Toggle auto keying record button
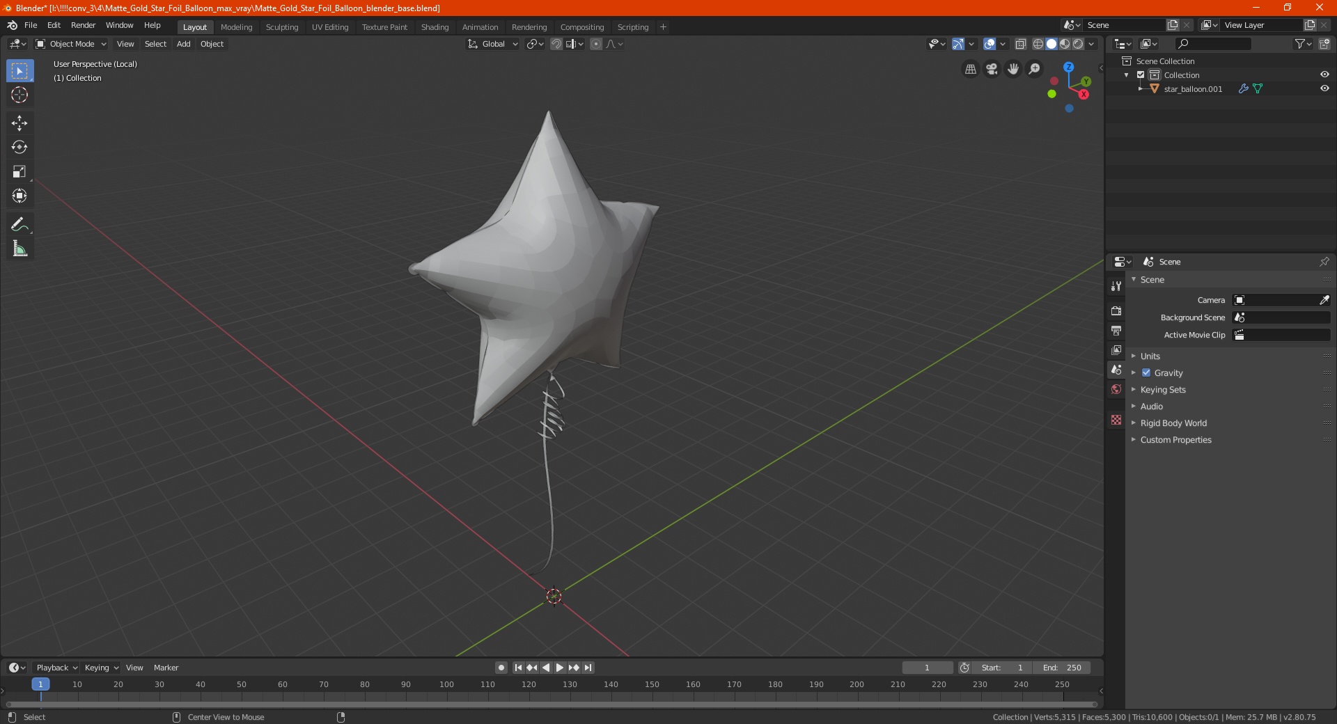 tap(501, 668)
